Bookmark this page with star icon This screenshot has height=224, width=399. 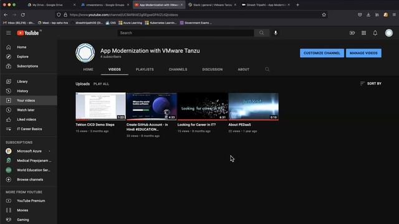click(x=324, y=15)
